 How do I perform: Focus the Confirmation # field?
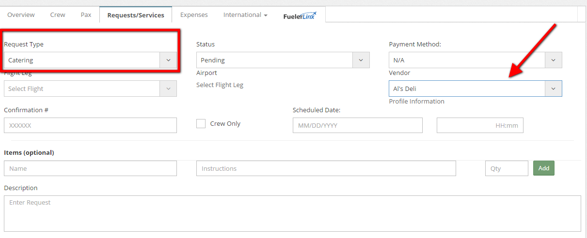point(90,125)
